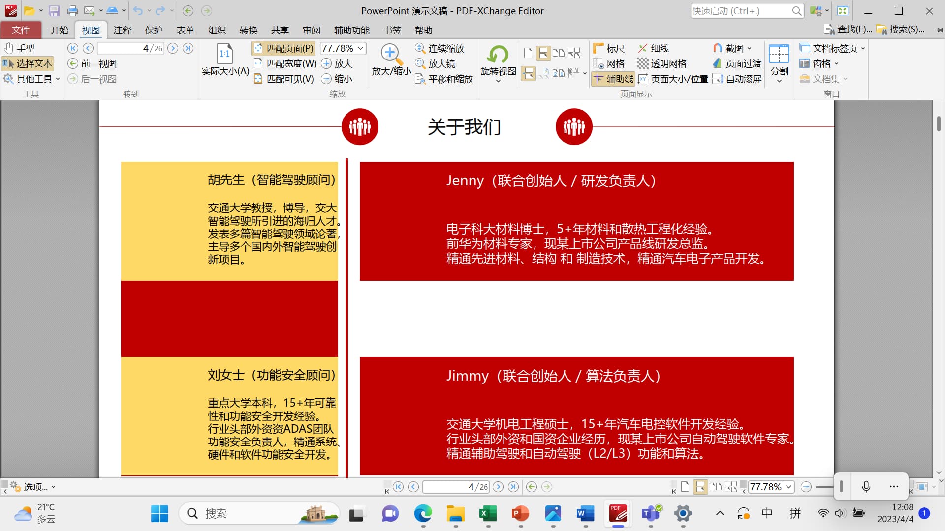Go to next page in ribbon

[x=173, y=48]
